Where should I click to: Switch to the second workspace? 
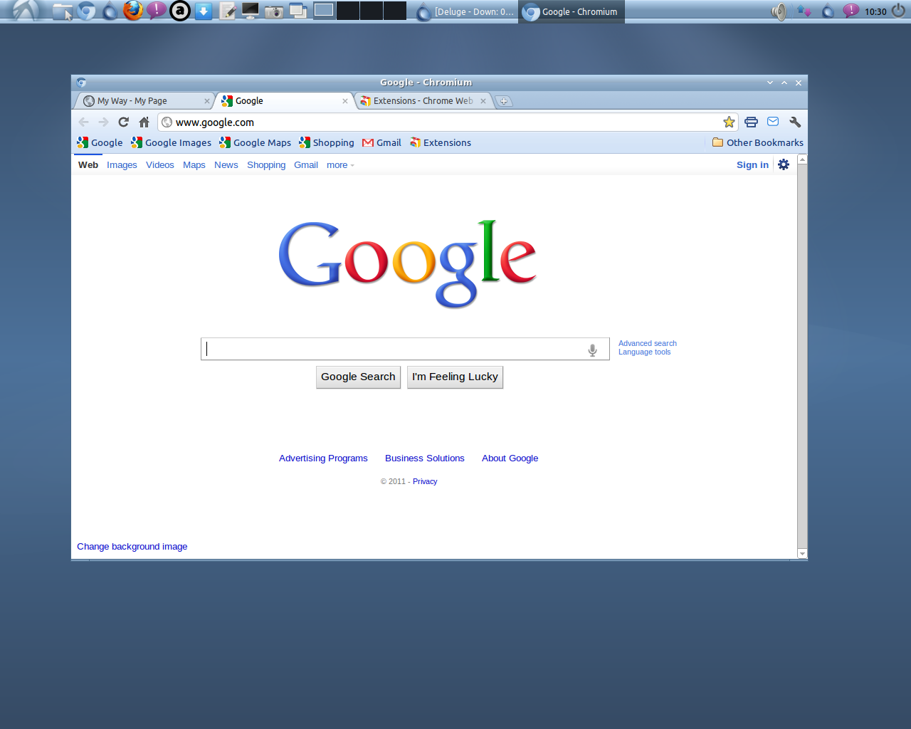348,11
